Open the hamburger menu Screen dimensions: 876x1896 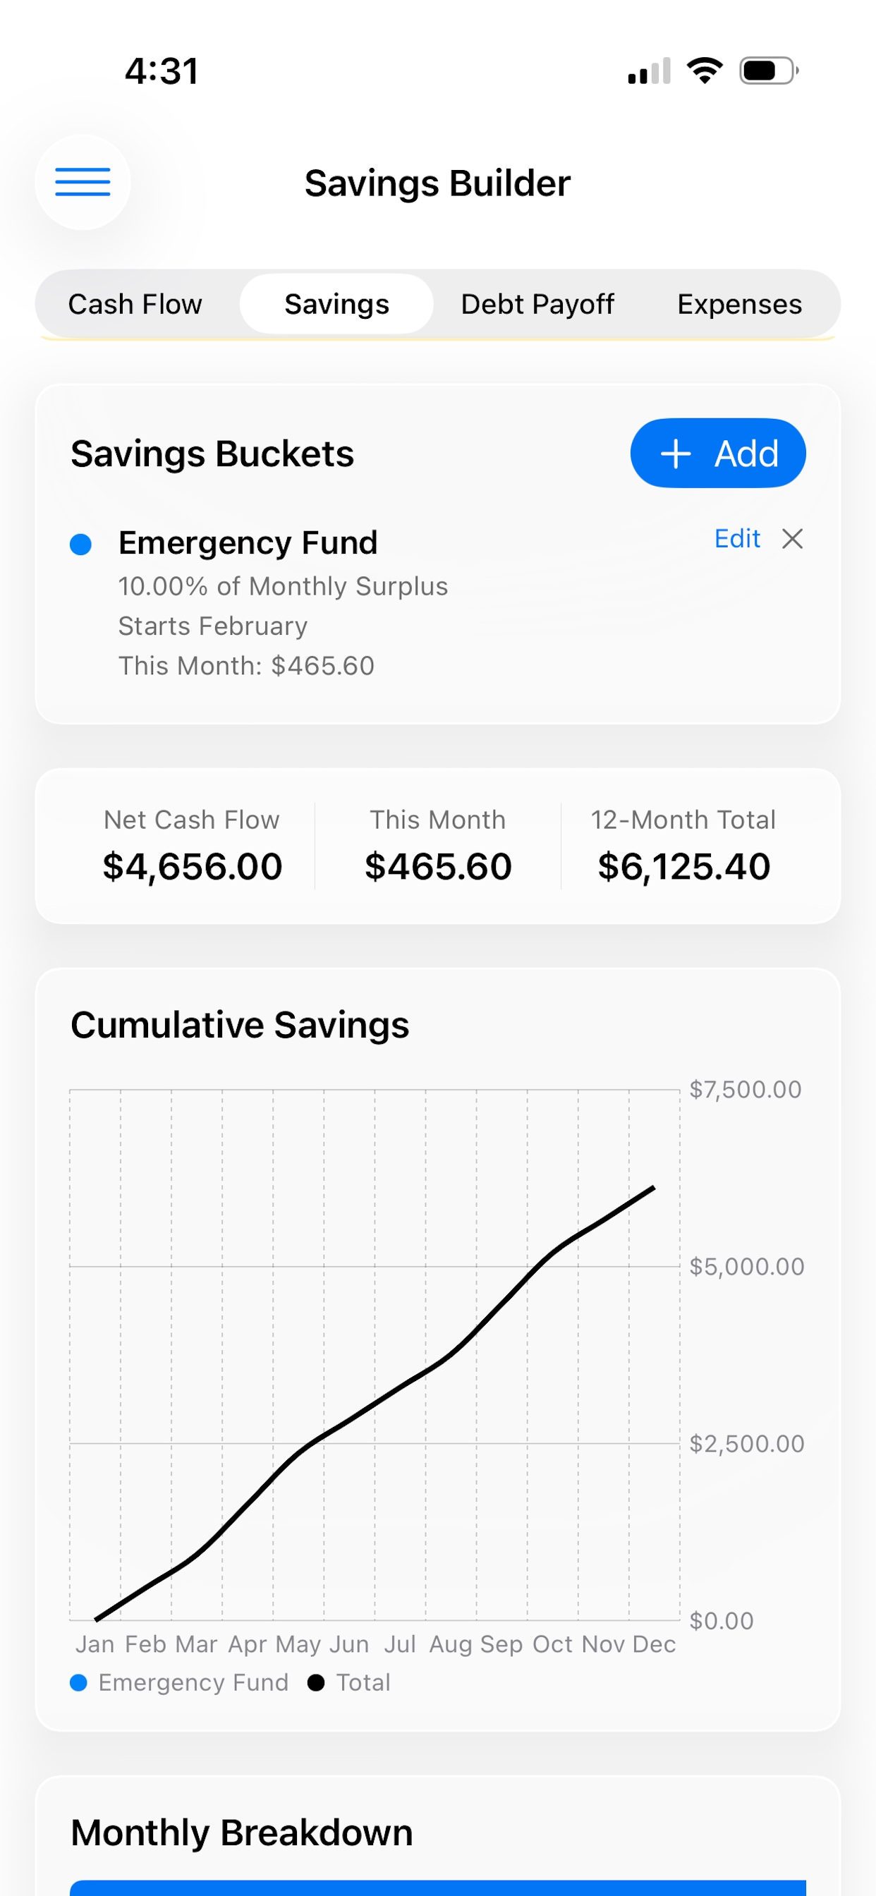point(83,182)
